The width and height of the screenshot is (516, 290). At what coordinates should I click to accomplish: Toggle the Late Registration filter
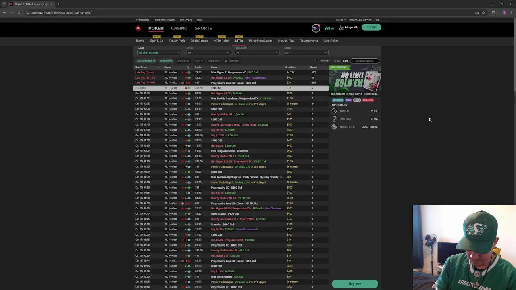click(x=146, y=61)
